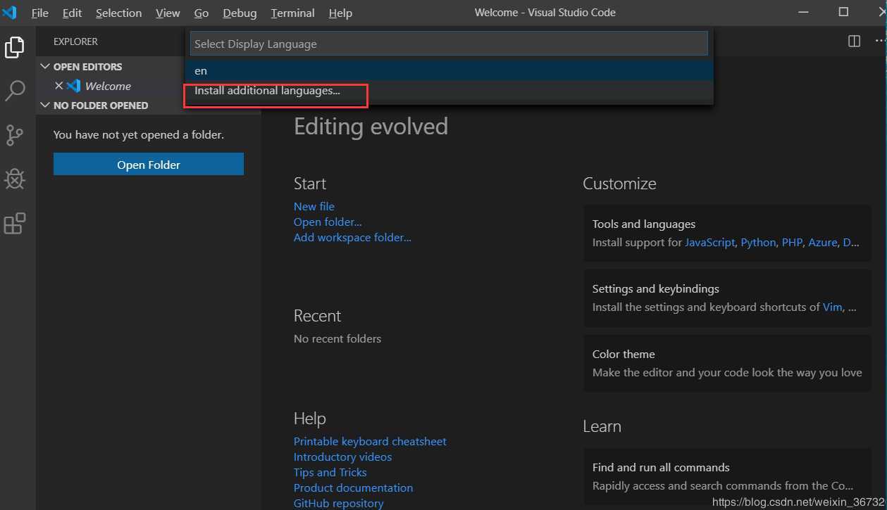The image size is (887, 510).
Task: Click the Open folder... link
Action: (x=328, y=222)
